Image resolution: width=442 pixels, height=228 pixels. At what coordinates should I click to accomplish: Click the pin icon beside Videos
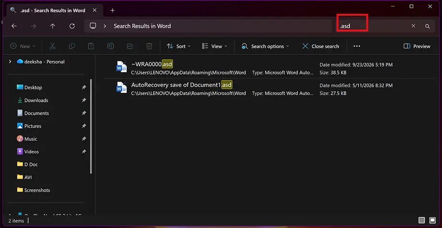pos(84,152)
